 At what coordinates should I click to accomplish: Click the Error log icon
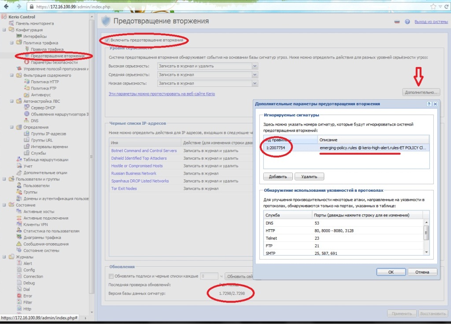point(19,296)
